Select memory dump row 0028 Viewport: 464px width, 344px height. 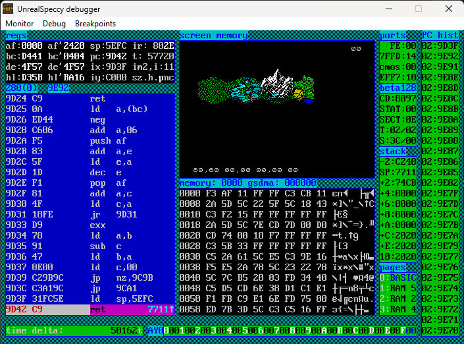coord(277,246)
